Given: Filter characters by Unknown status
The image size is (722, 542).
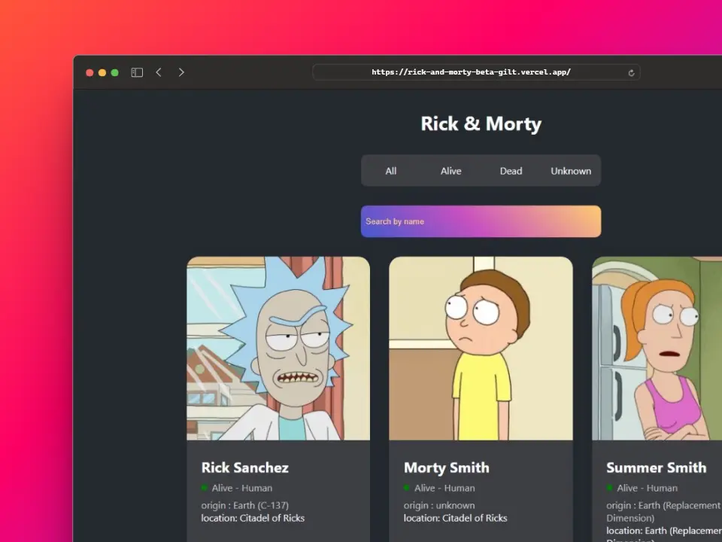Looking at the screenshot, I should click(571, 171).
